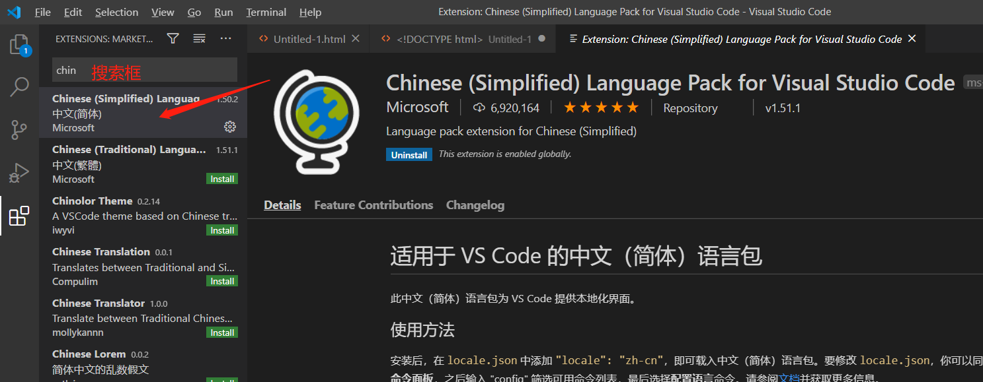Select the Extensions view icon
Image resolution: width=983 pixels, height=382 pixels.
tap(19, 216)
